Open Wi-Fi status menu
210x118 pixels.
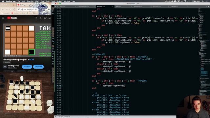point(185,1)
